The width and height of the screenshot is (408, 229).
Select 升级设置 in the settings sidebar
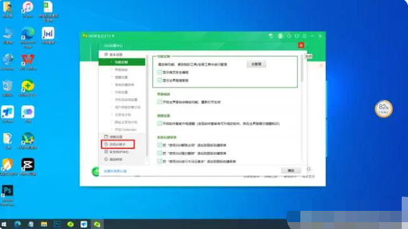[122, 92]
